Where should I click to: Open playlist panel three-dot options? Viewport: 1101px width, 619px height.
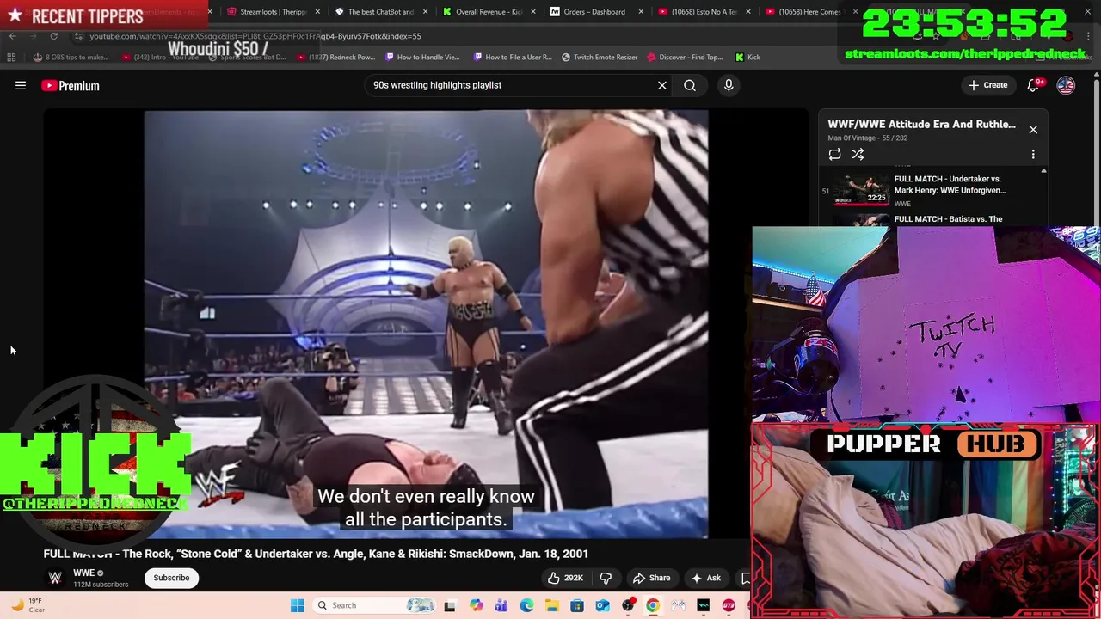(1033, 155)
